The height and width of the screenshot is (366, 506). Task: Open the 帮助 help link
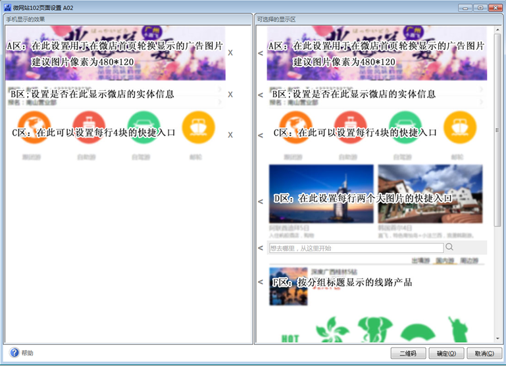[x=28, y=353]
